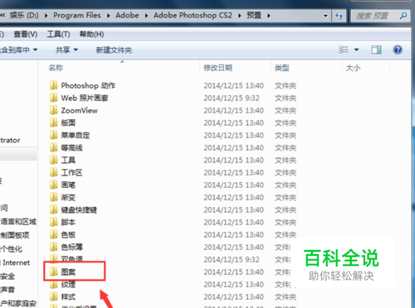
Task: Sort by 名称 column header
Action: click(x=56, y=68)
